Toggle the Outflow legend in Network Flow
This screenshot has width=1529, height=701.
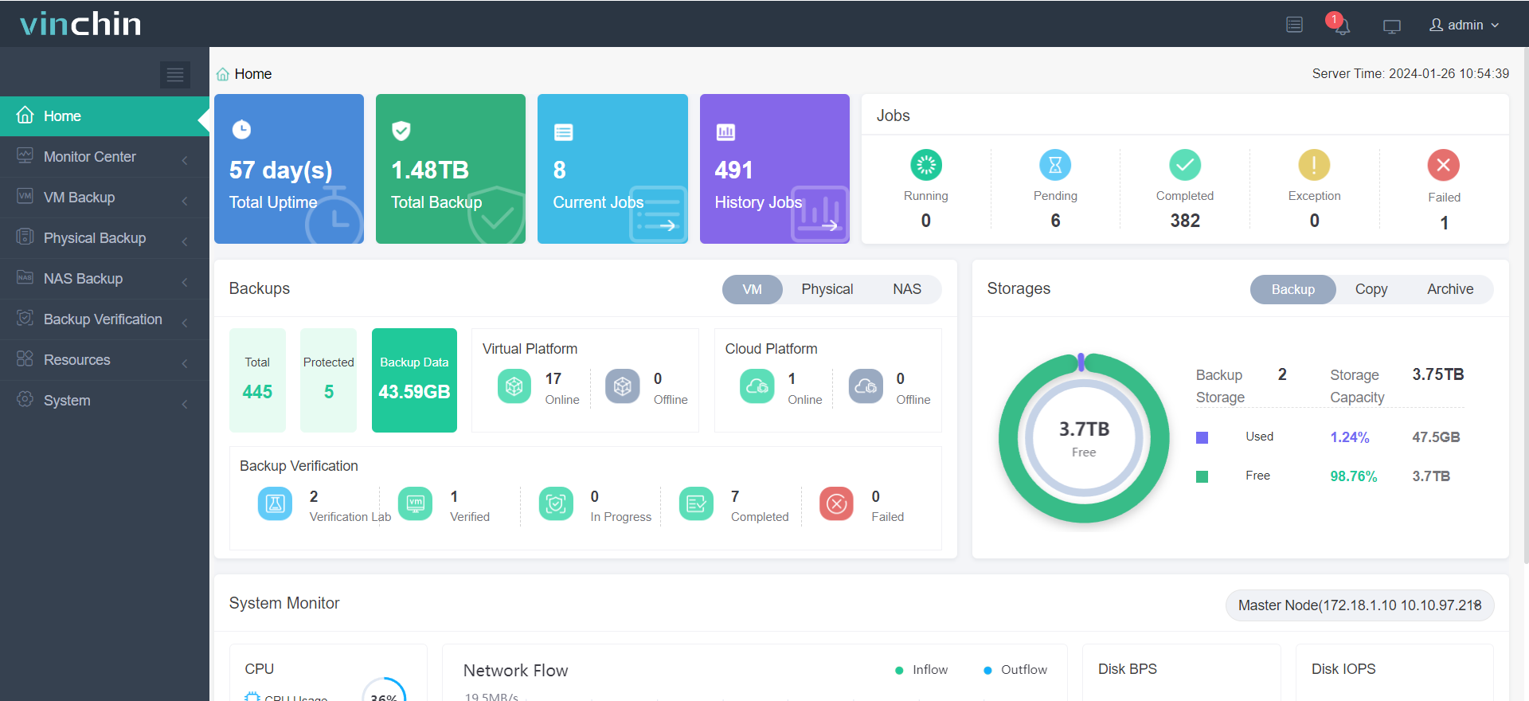coord(1015,670)
